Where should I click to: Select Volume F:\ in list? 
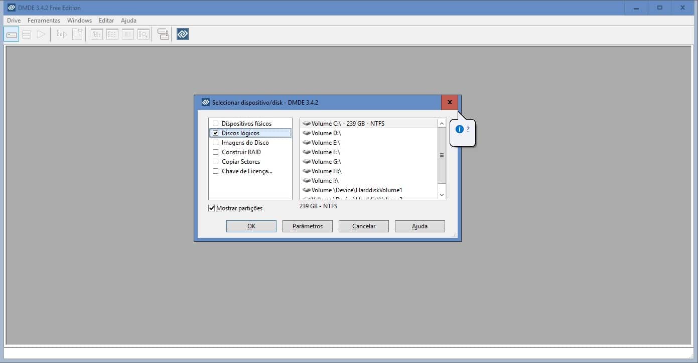(369, 152)
